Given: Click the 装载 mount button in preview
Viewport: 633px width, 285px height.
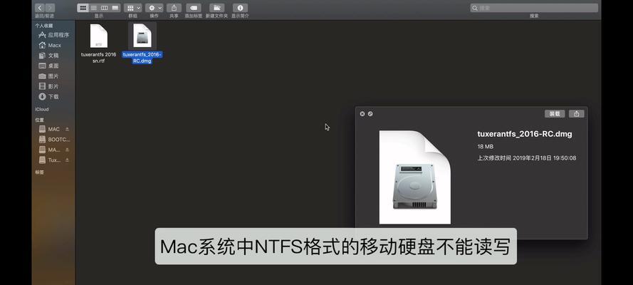Looking at the screenshot, I should (x=555, y=114).
